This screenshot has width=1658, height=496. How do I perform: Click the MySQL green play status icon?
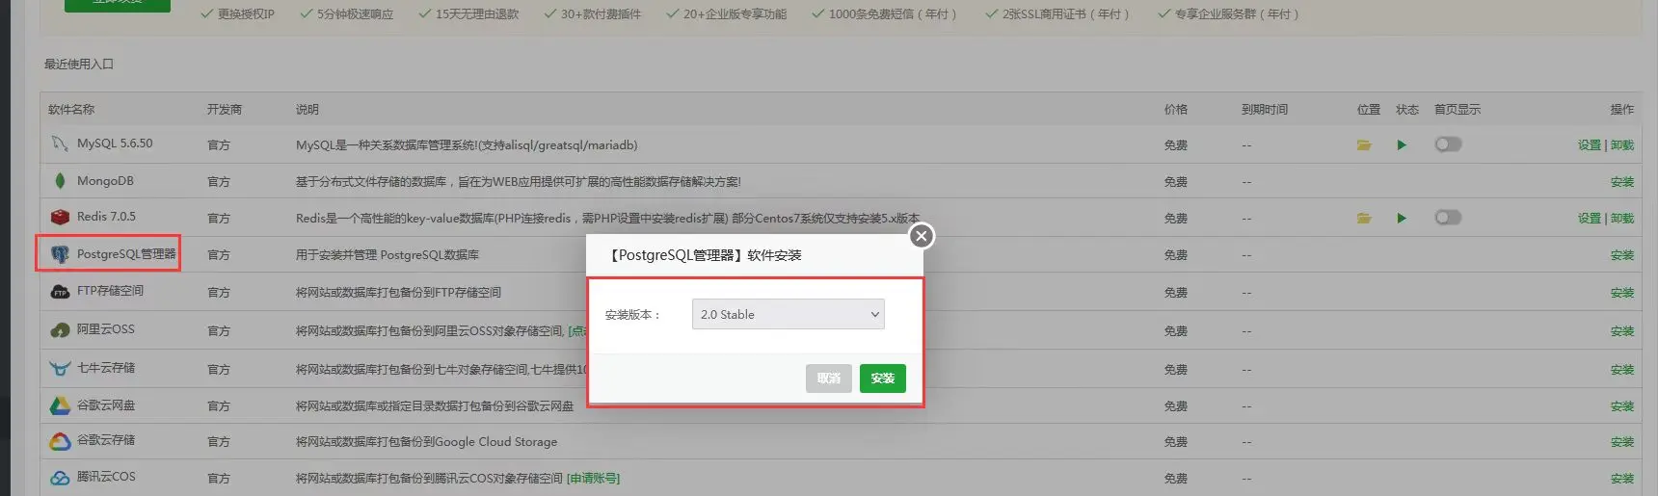[x=1402, y=144]
